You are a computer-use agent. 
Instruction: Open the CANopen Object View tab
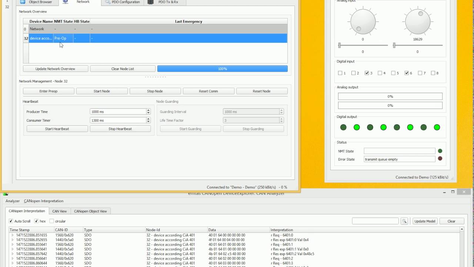tap(90, 211)
